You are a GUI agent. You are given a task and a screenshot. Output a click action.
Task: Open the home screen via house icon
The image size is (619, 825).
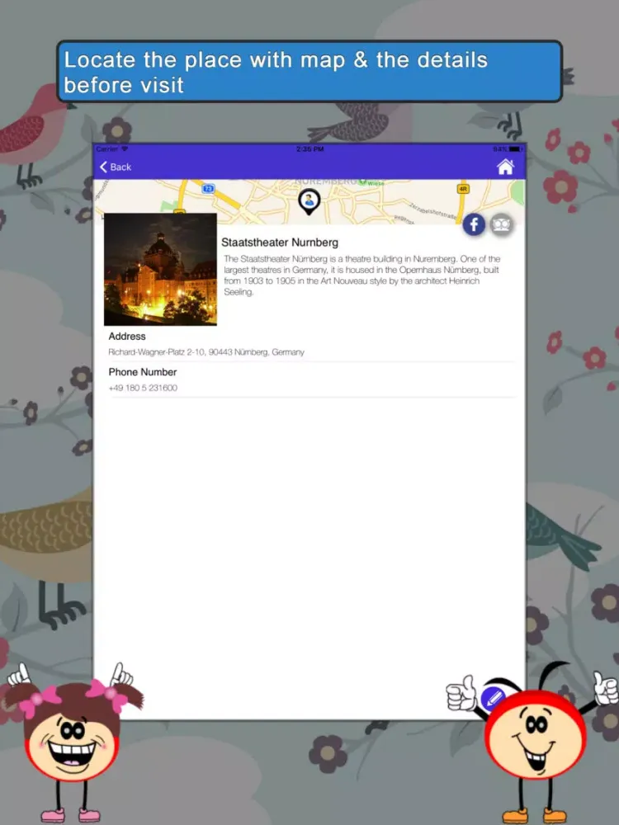point(505,167)
